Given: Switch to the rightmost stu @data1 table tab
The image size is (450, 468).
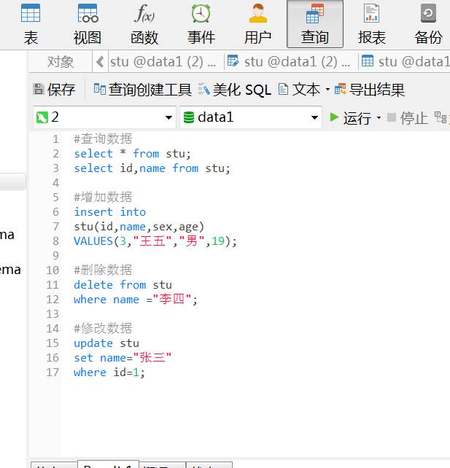Looking at the screenshot, I should click(405, 62).
